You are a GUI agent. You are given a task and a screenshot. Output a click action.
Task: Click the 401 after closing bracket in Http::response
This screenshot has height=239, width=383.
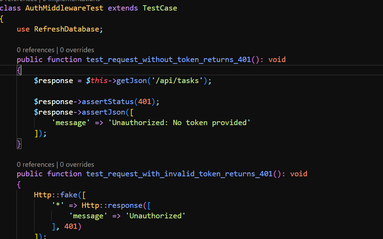click(x=71, y=226)
